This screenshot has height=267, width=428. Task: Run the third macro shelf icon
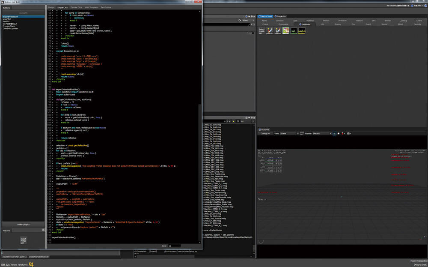coord(278,31)
